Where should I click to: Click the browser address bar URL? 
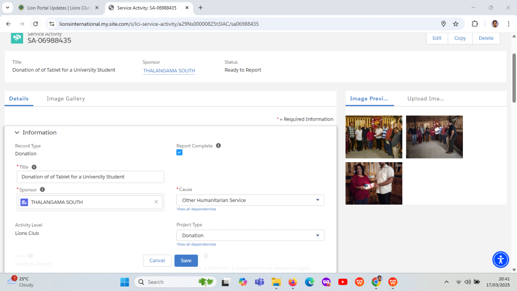click(x=159, y=24)
